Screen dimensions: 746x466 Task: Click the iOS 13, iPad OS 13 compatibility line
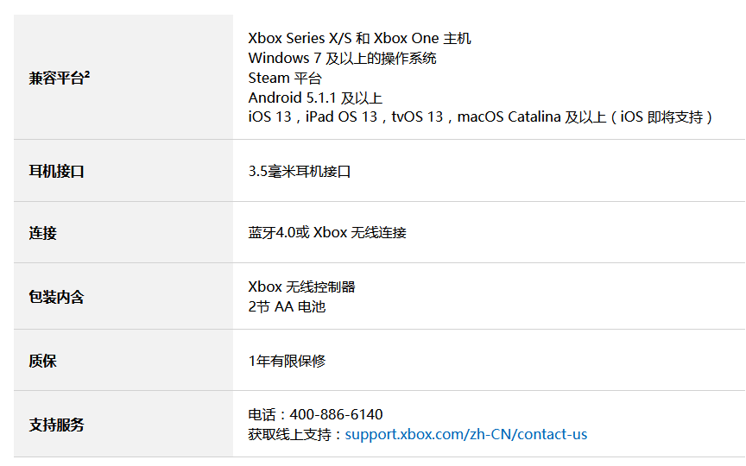tap(480, 117)
